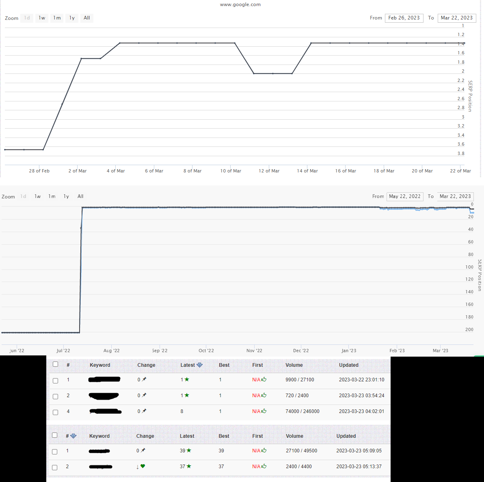Set top chart zoom to 1w
Image resolution: width=484 pixels, height=482 pixels.
click(42, 18)
